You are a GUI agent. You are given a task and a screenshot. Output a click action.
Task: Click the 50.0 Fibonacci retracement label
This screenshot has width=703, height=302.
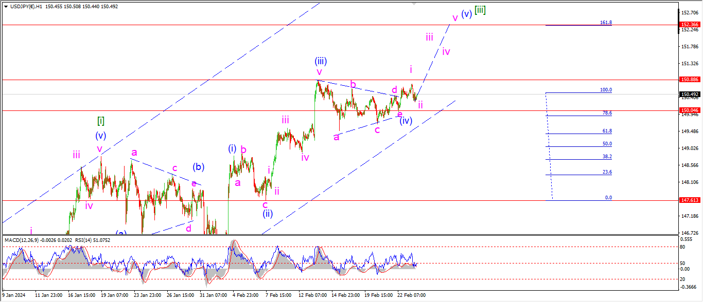607,144
